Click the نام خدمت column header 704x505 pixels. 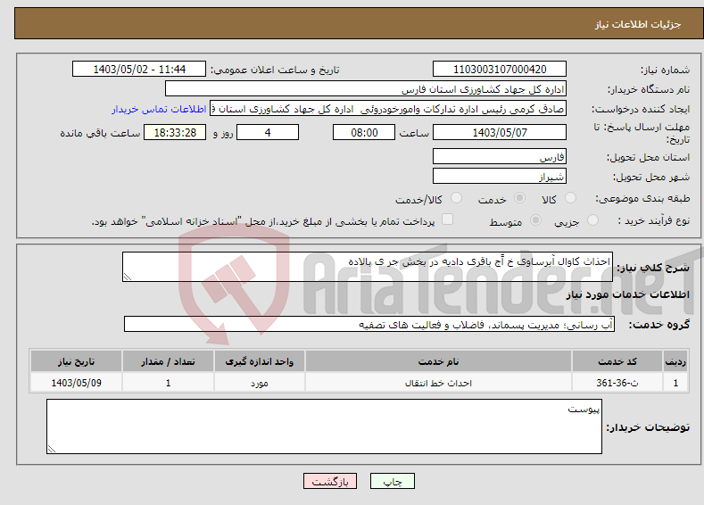click(x=438, y=361)
